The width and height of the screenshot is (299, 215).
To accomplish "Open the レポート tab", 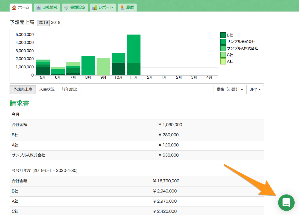I will point(103,7).
